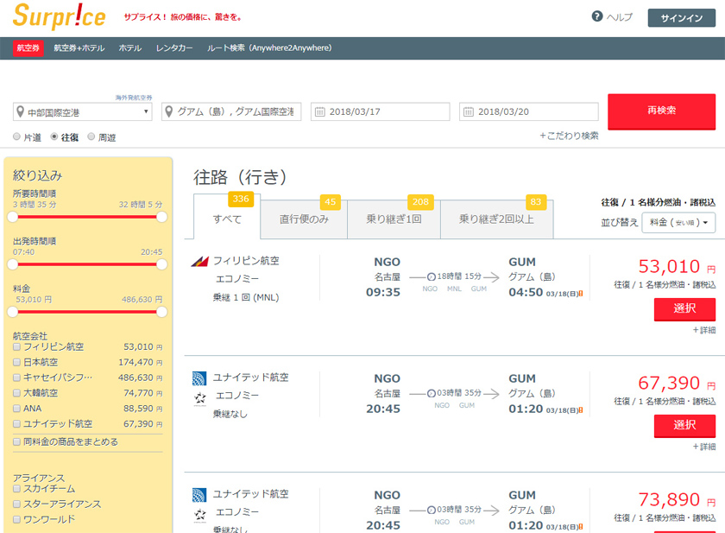Image resolution: width=725 pixels, height=533 pixels.
Task: Switch to 乗り継ぎ2回以上 tab
Action: (x=496, y=219)
